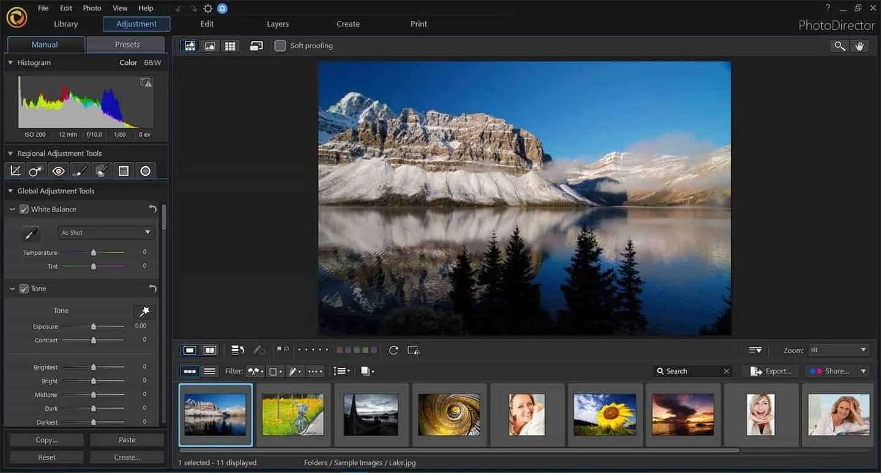
Task: Click the Reset button
Action: [46, 457]
